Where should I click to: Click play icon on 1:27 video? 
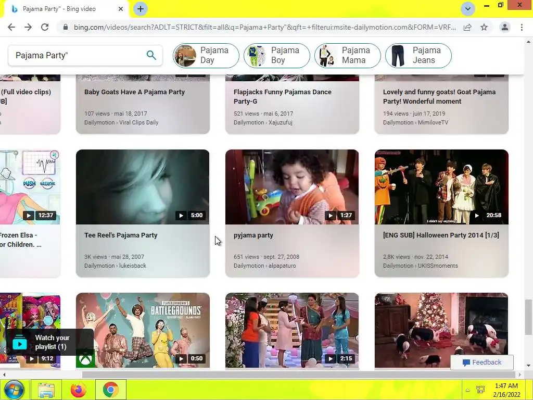coord(331,215)
